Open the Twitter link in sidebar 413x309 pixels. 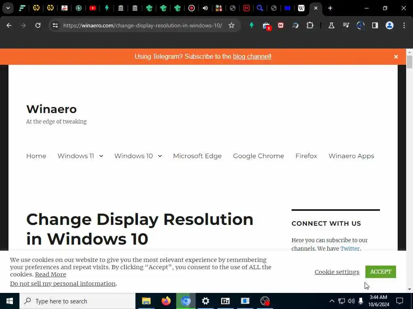pos(350,249)
